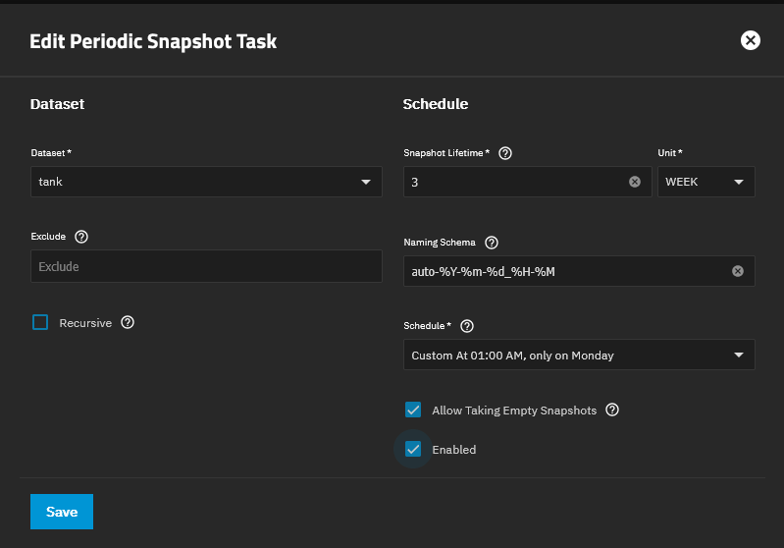Screen dimensions: 784x548
Task: Uncheck Allow Taking Empty Snapshots
Action: click(x=413, y=411)
